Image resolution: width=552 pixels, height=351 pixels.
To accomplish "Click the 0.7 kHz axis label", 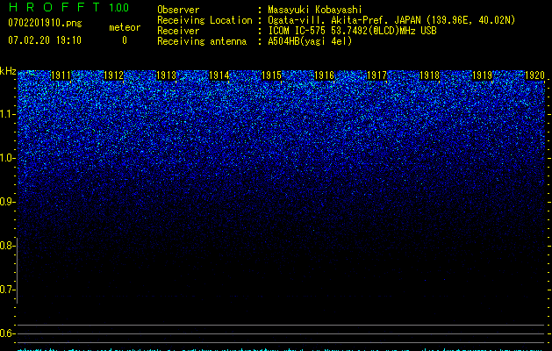I will (8, 290).
